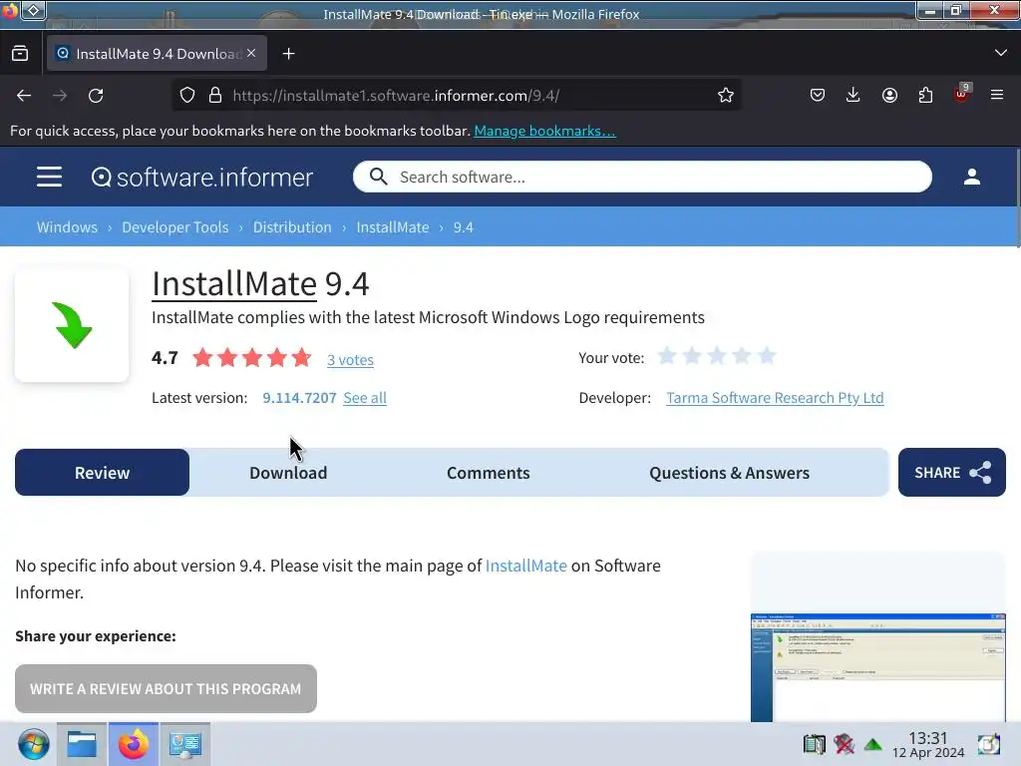Click the InstallMate title heading link
1021x766 pixels.
(234, 283)
